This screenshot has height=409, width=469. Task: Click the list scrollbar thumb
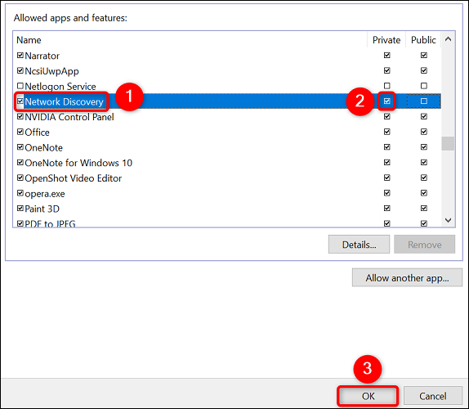448,143
